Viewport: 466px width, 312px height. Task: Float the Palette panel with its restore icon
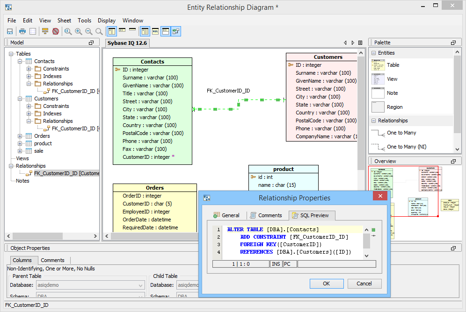tap(453, 43)
